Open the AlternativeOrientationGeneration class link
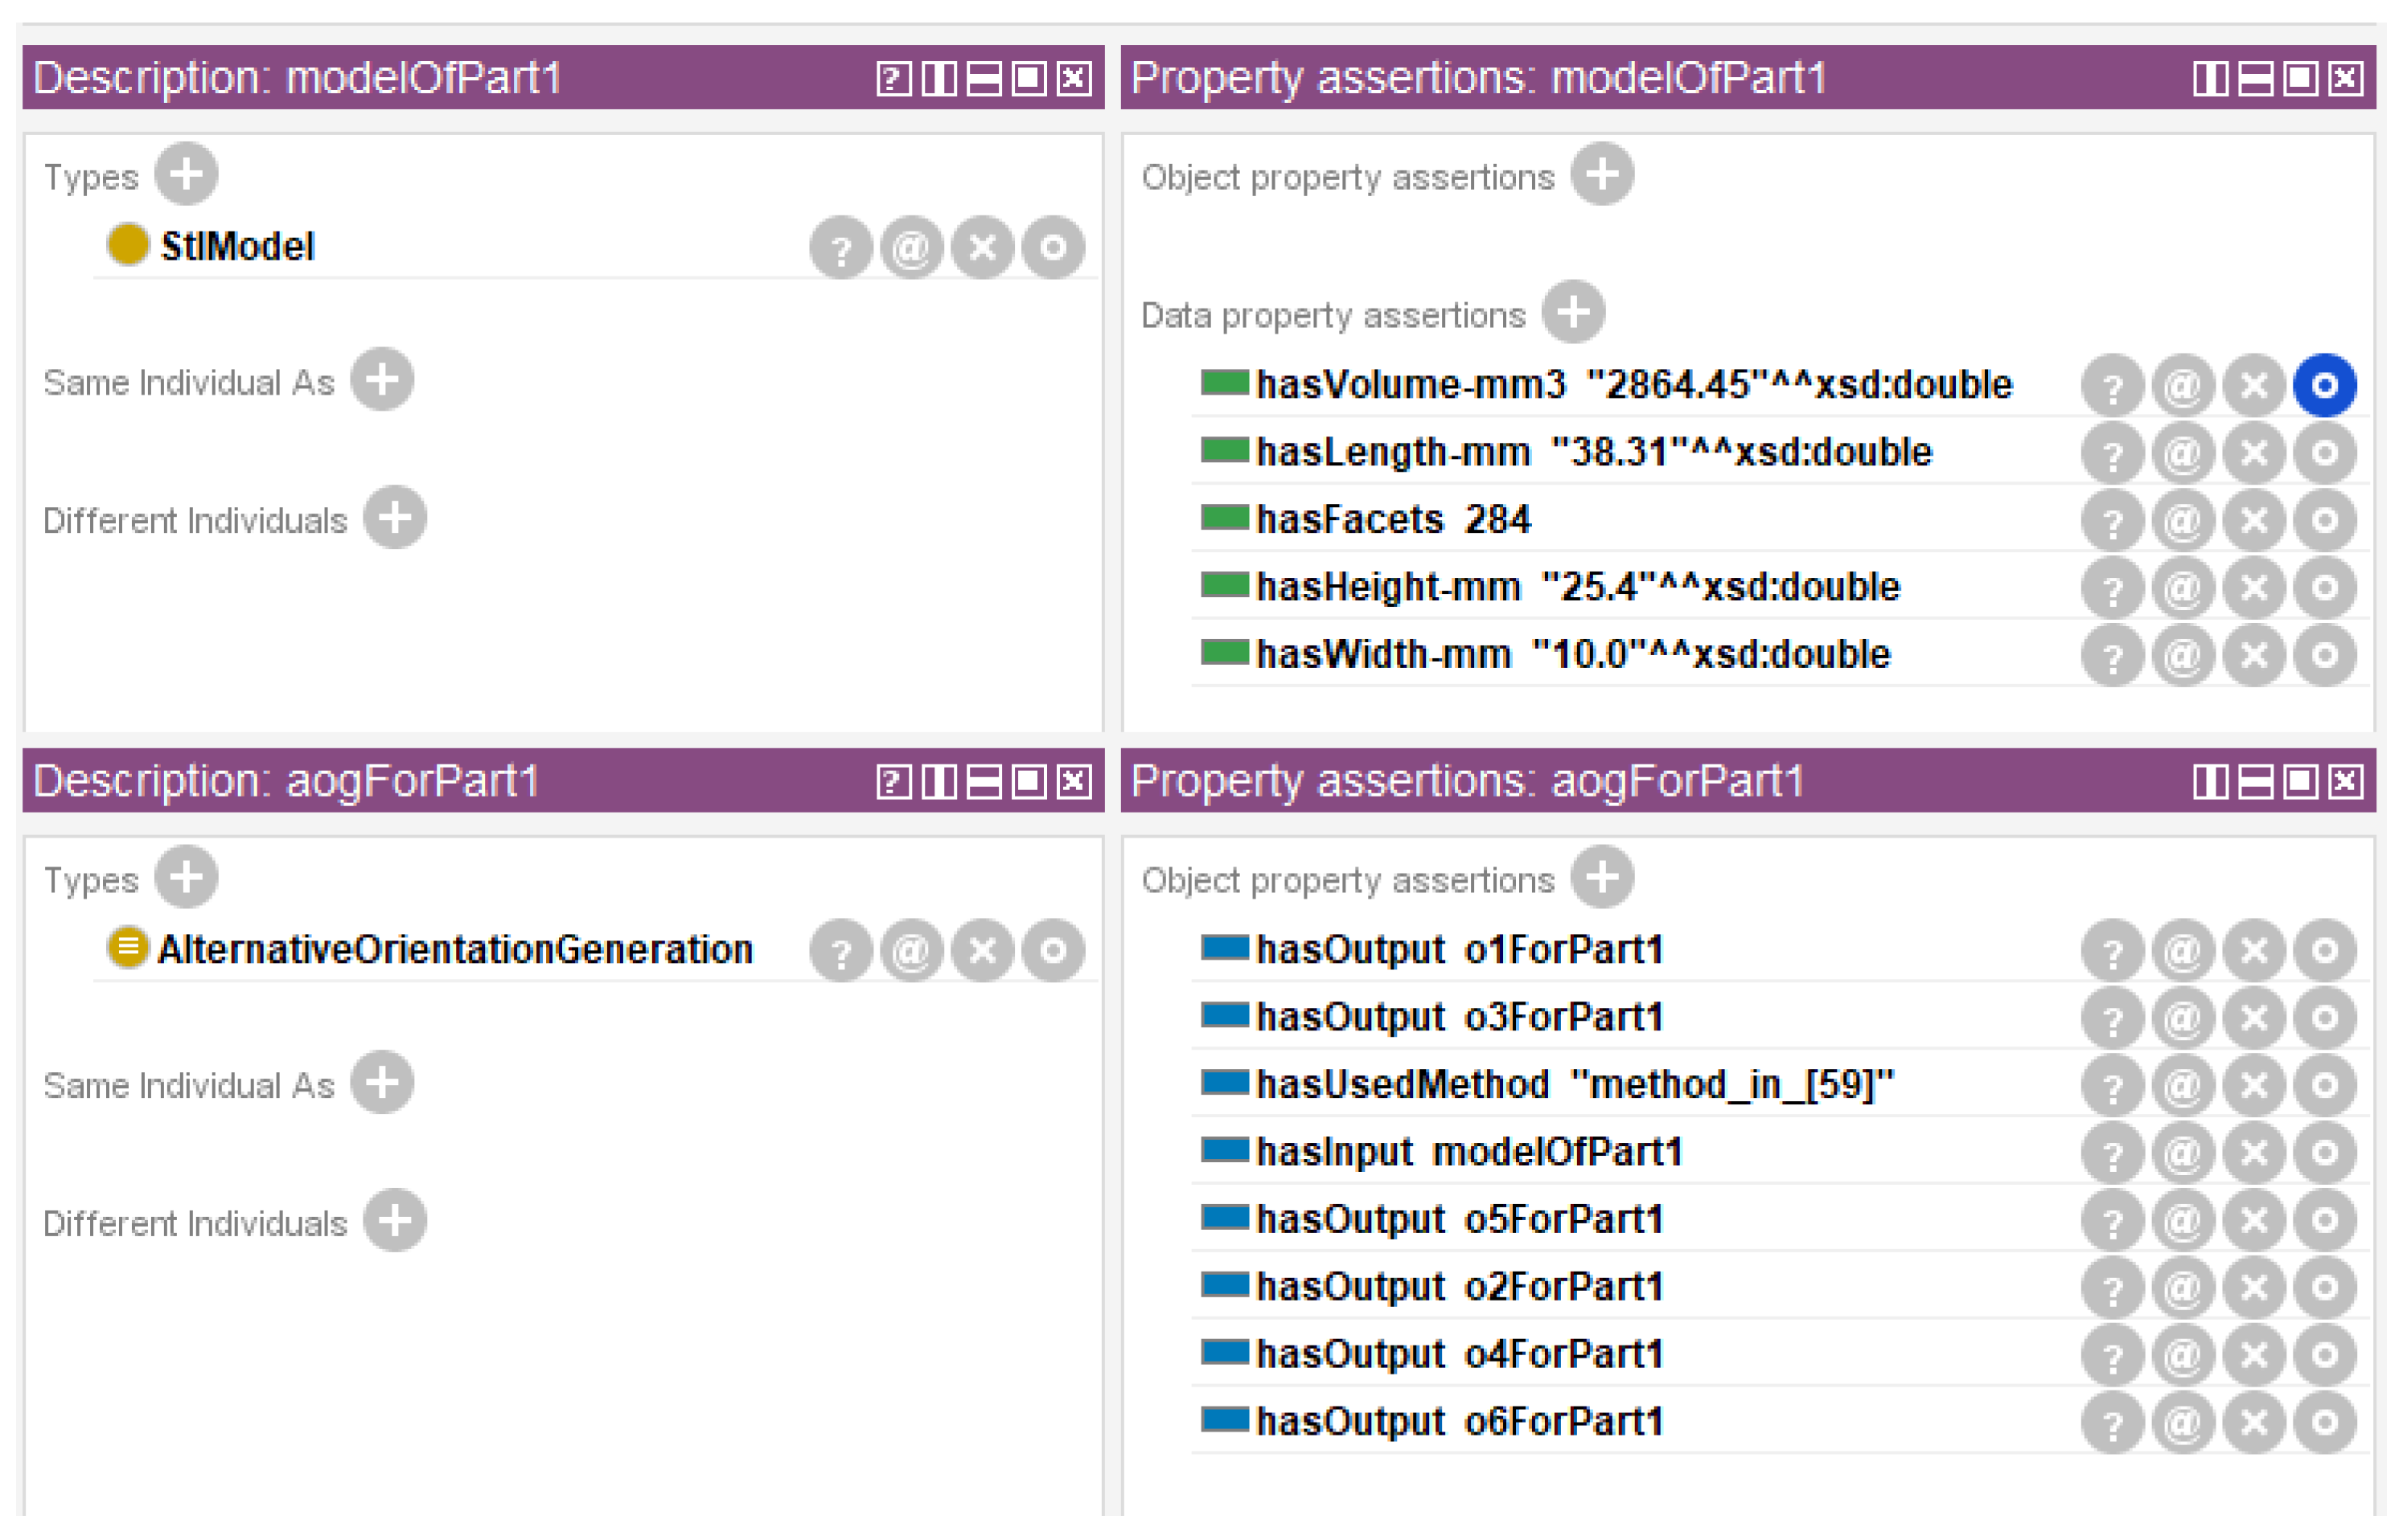The height and width of the screenshot is (1540, 2407). 455,949
